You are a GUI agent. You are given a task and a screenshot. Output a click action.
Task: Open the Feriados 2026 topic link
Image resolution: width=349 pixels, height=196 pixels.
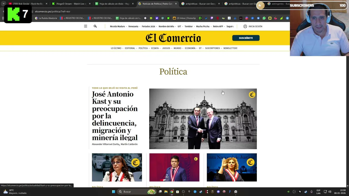149,26
